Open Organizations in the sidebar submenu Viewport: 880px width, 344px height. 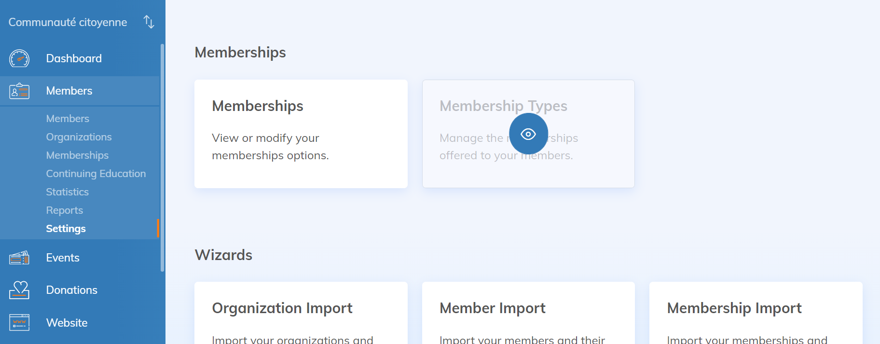pyautogui.click(x=79, y=137)
